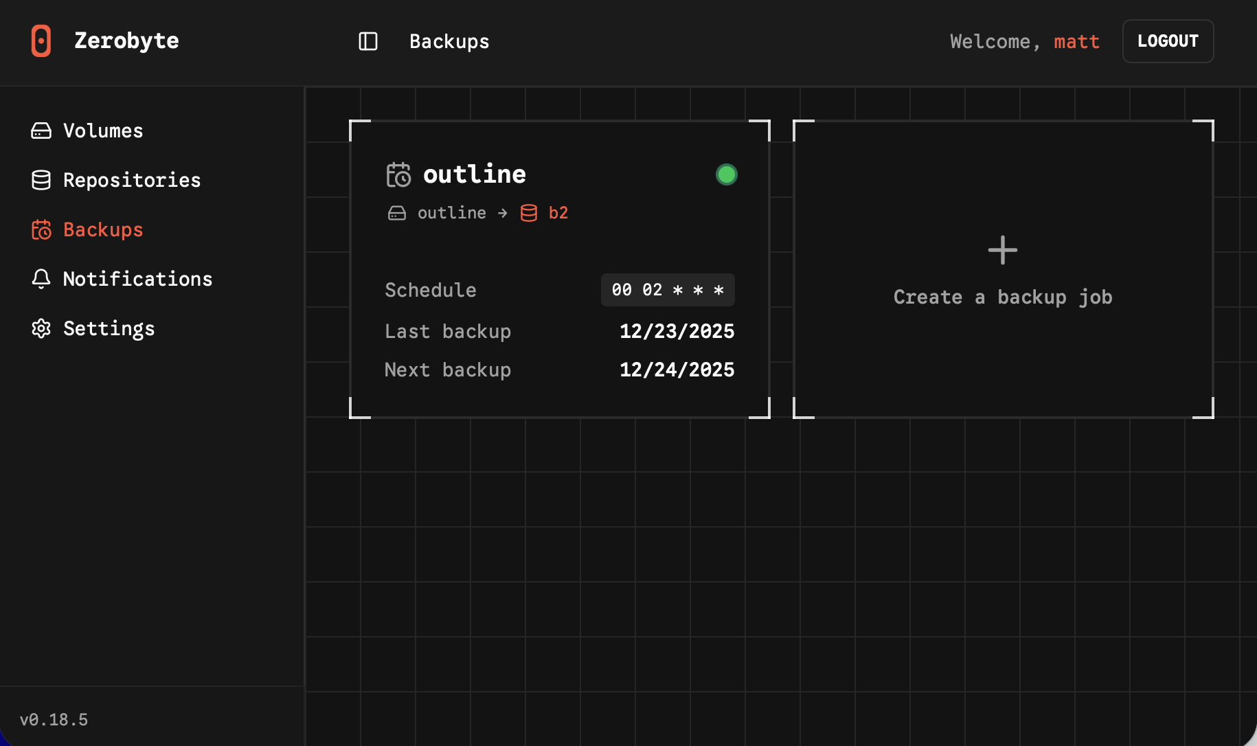The width and height of the screenshot is (1257, 746).
Task: Click the green status indicator dot
Action: (726, 174)
